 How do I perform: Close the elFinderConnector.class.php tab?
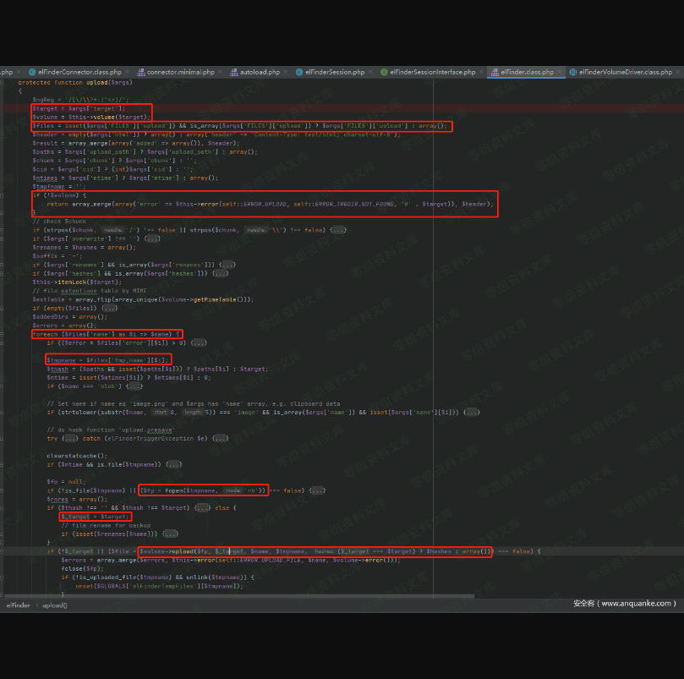tap(127, 73)
